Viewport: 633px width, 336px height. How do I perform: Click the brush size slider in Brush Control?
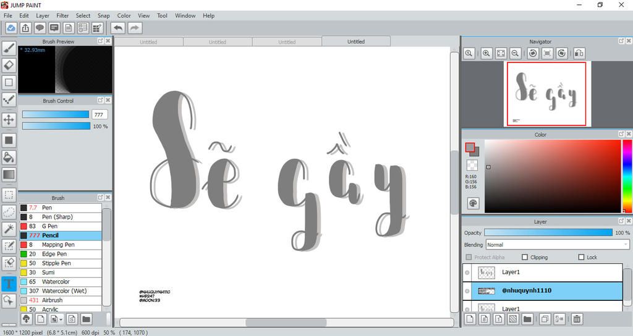click(55, 114)
